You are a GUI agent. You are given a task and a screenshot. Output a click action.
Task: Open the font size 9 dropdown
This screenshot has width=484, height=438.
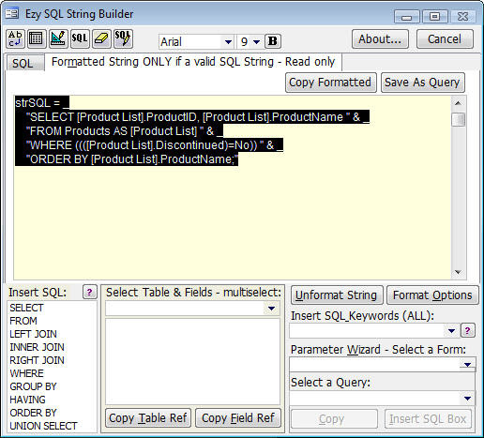(256, 41)
